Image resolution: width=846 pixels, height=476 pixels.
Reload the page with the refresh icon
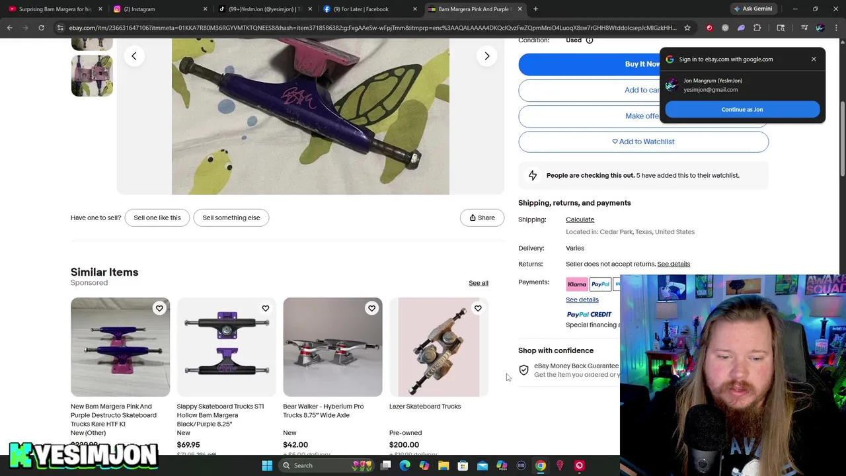click(x=41, y=28)
